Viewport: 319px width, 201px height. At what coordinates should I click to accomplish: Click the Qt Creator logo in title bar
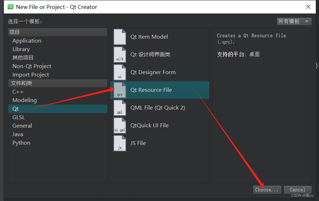coord(11,7)
